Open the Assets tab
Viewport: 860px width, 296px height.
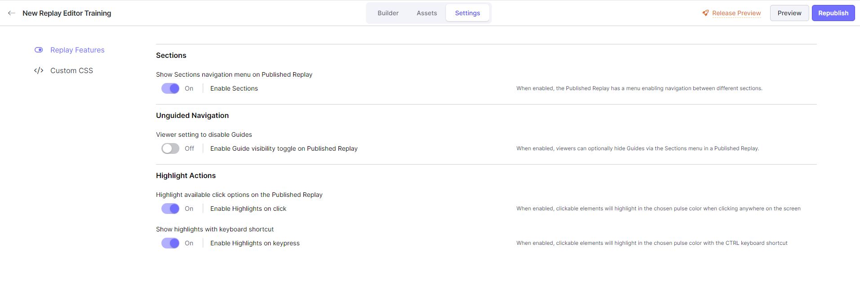427,13
